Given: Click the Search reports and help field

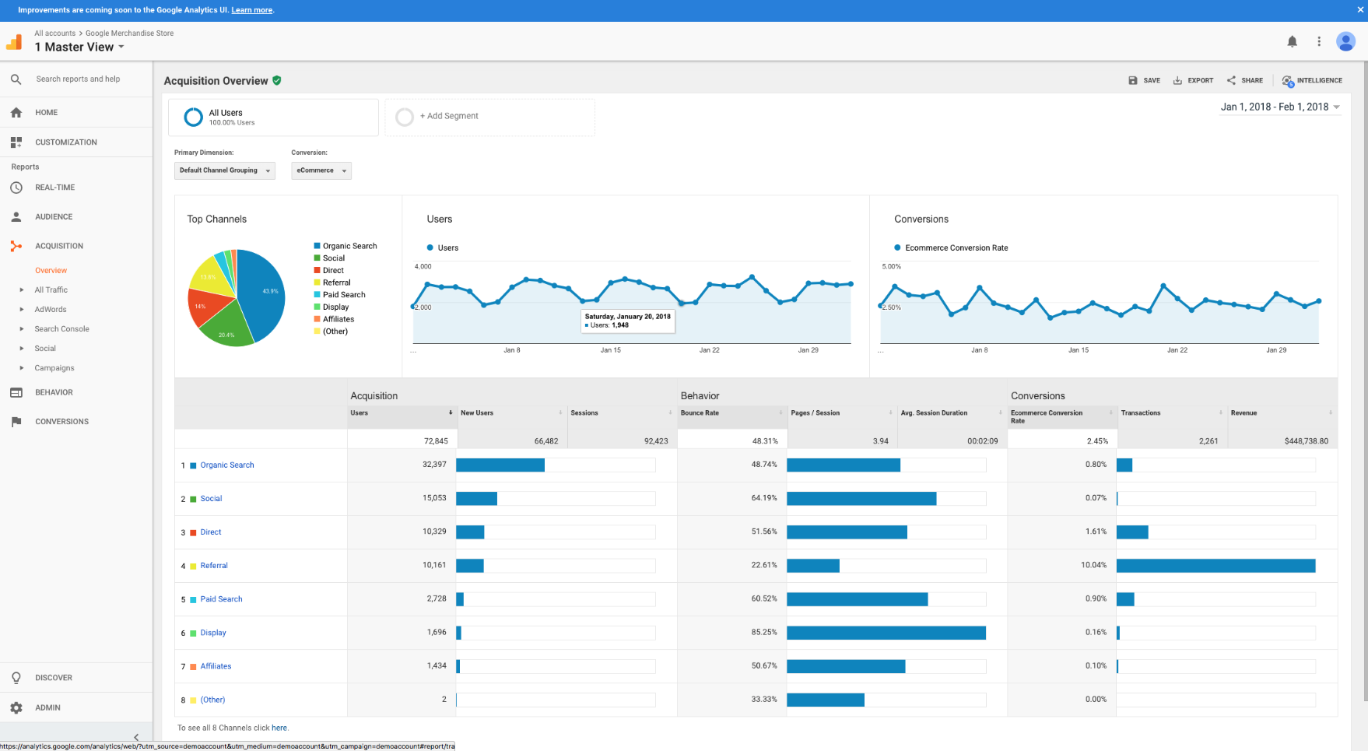Looking at the screenshot, I should (x=78, y=79).
